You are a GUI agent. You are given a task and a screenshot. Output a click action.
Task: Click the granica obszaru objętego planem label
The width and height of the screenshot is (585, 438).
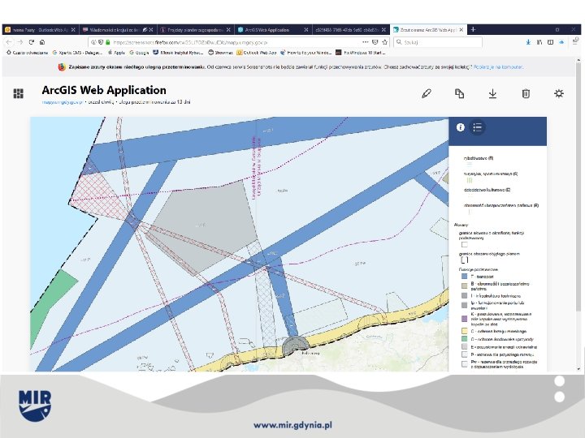489,254
